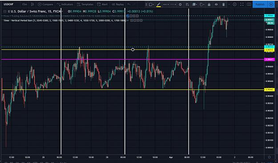Toggle drawing visibility eye icon
The height and width of the screenshot is (163, 278).
click(x=216, y=4)
